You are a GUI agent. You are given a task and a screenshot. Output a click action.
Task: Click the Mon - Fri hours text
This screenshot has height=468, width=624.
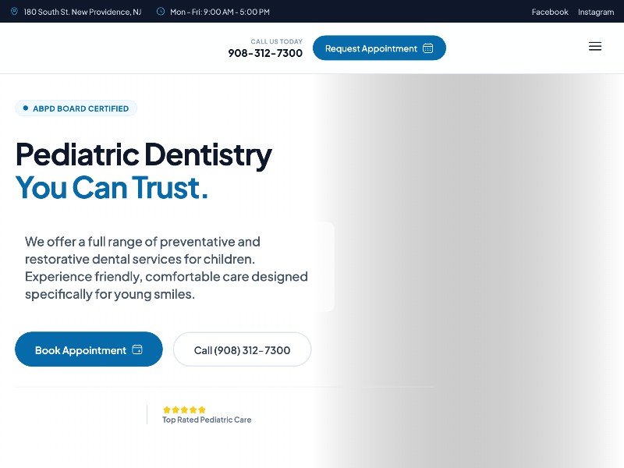click(x=220, y=12)
